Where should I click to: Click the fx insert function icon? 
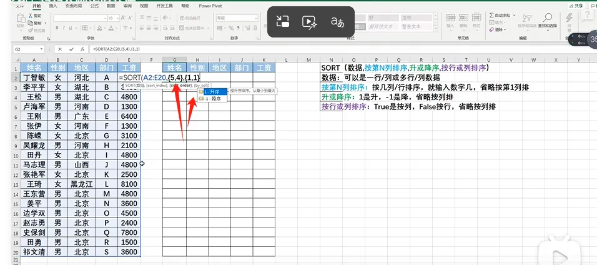[x=82, y=49]
